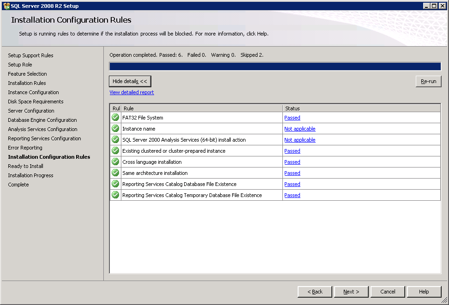Open the Passed status for FAT32 File System
449x305 pixels.
click(293, 118)
